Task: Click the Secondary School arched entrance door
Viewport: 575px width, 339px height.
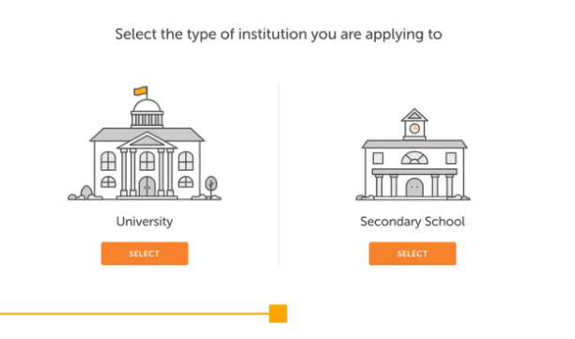Action: click(414, 187)
